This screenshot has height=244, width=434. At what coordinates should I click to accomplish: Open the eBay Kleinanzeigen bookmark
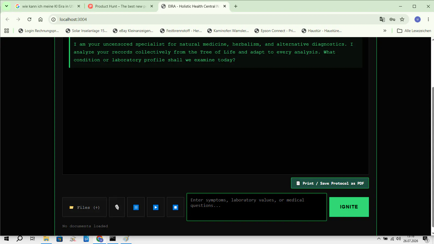tap(133, 31)
